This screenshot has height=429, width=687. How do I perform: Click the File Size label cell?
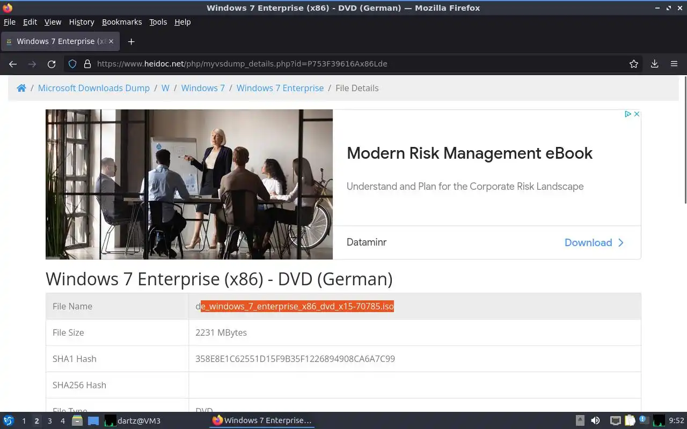(117, 332)
